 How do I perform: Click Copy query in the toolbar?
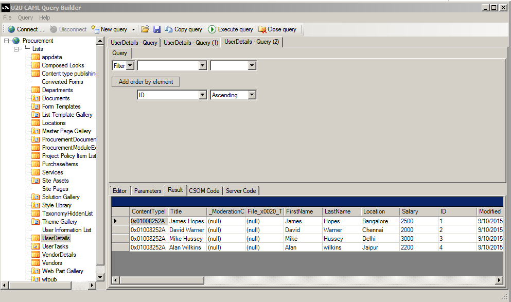(183, 29)
